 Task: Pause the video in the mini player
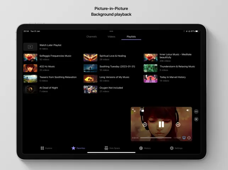pyautogui.click(x=161, y=125)
